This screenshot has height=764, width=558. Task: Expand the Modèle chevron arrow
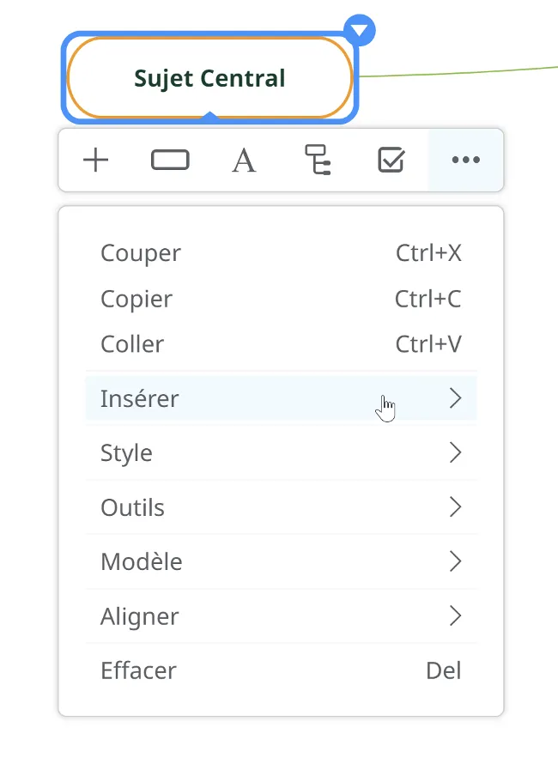pyautogui.click(x=455, y=561)
